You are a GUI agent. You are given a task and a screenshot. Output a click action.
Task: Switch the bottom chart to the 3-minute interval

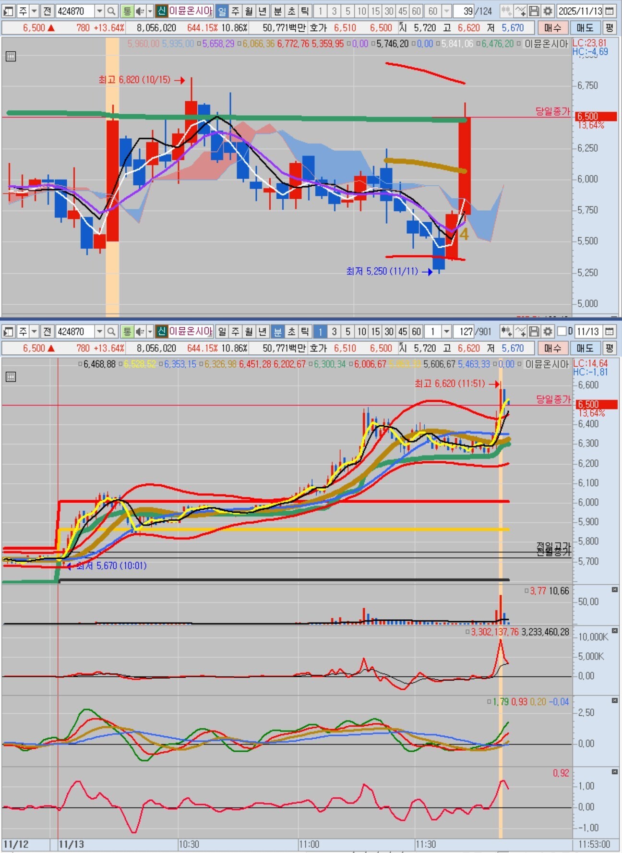tap(334, 331)
